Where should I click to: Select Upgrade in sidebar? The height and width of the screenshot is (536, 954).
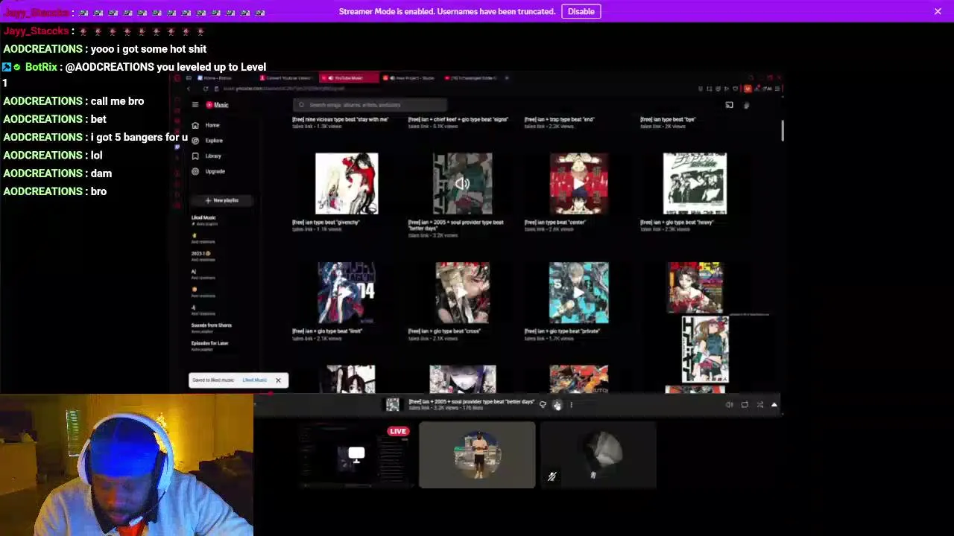coord(209,171)
